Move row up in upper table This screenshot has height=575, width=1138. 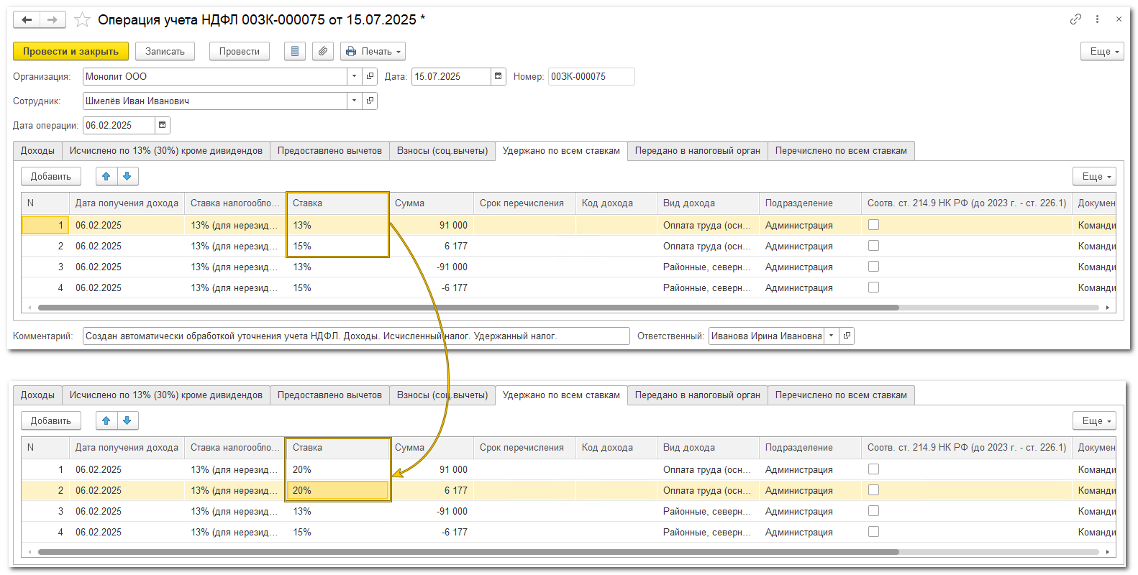coord(106,176)
